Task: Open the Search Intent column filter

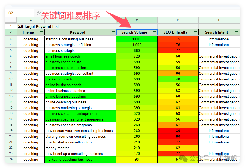Action: coord(237,32)
